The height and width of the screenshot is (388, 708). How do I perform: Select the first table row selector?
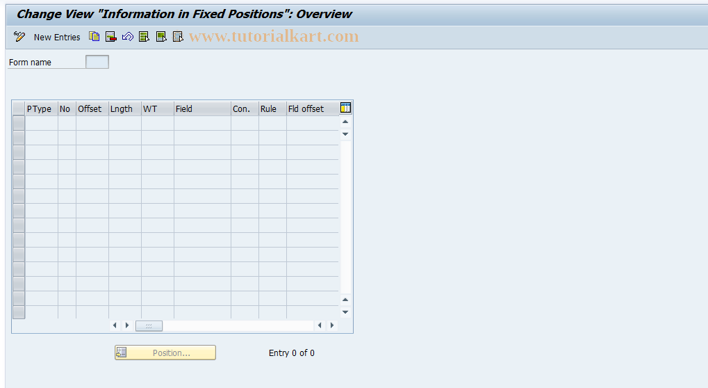(x=19, y=123)
